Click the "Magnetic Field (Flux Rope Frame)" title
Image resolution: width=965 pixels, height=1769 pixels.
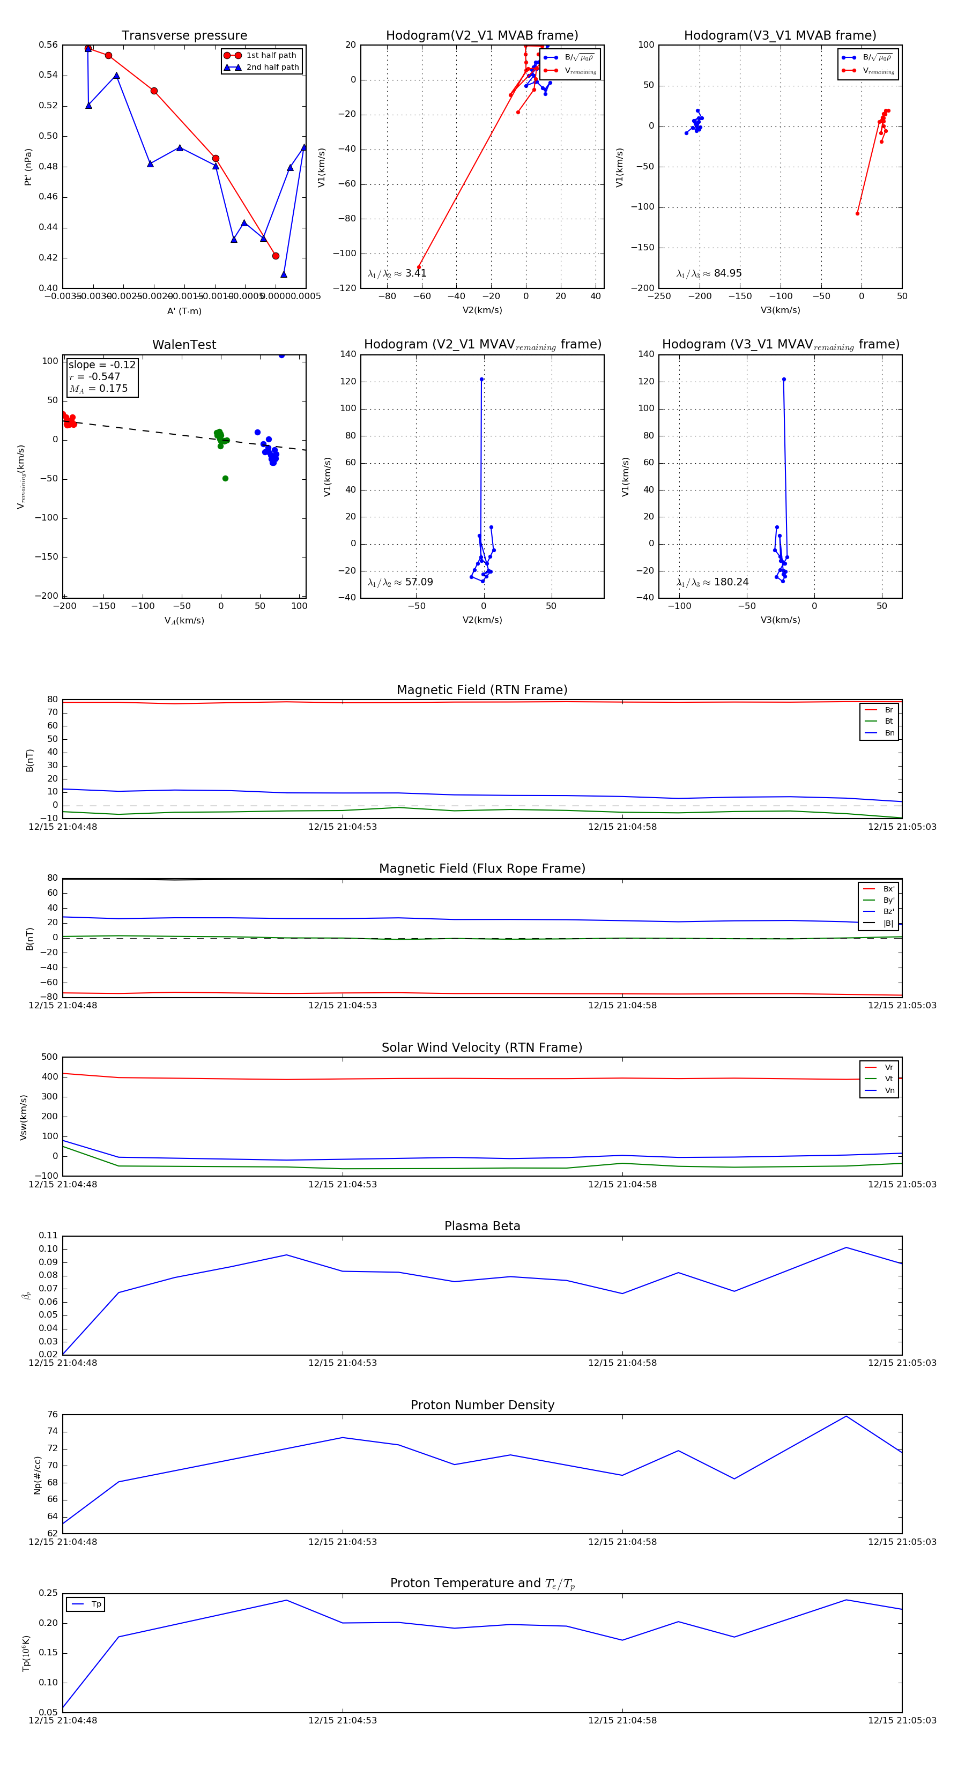point(482,869)
